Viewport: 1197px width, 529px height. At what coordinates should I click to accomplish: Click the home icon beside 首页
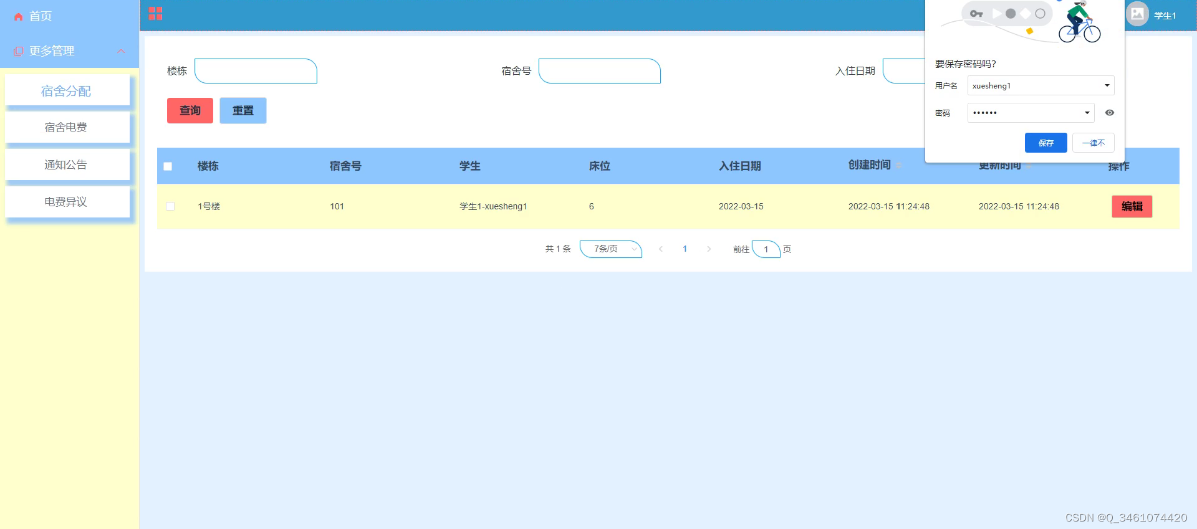pos(18,17)
